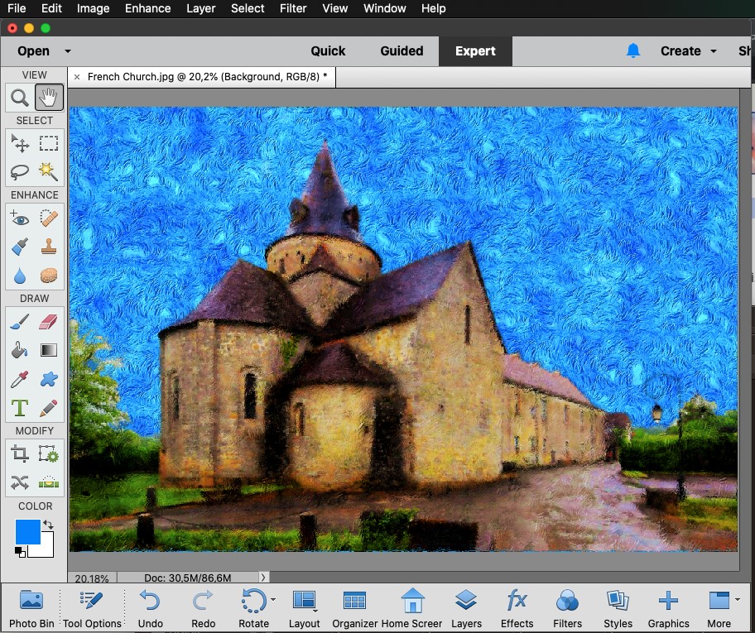
Task: Show or hide the Layers panel
Action: click(x=466, y=608)
